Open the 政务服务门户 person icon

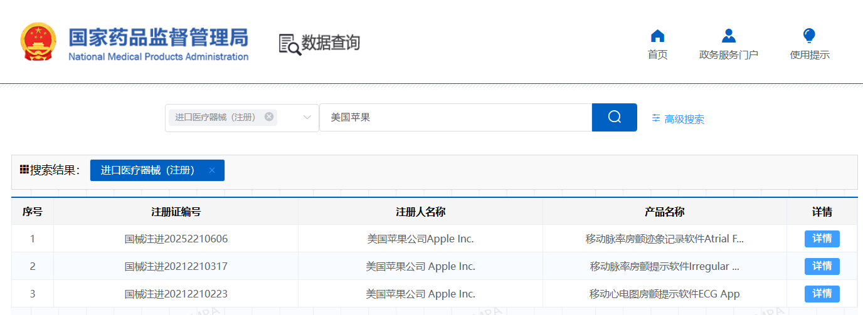tap(728, 36)
